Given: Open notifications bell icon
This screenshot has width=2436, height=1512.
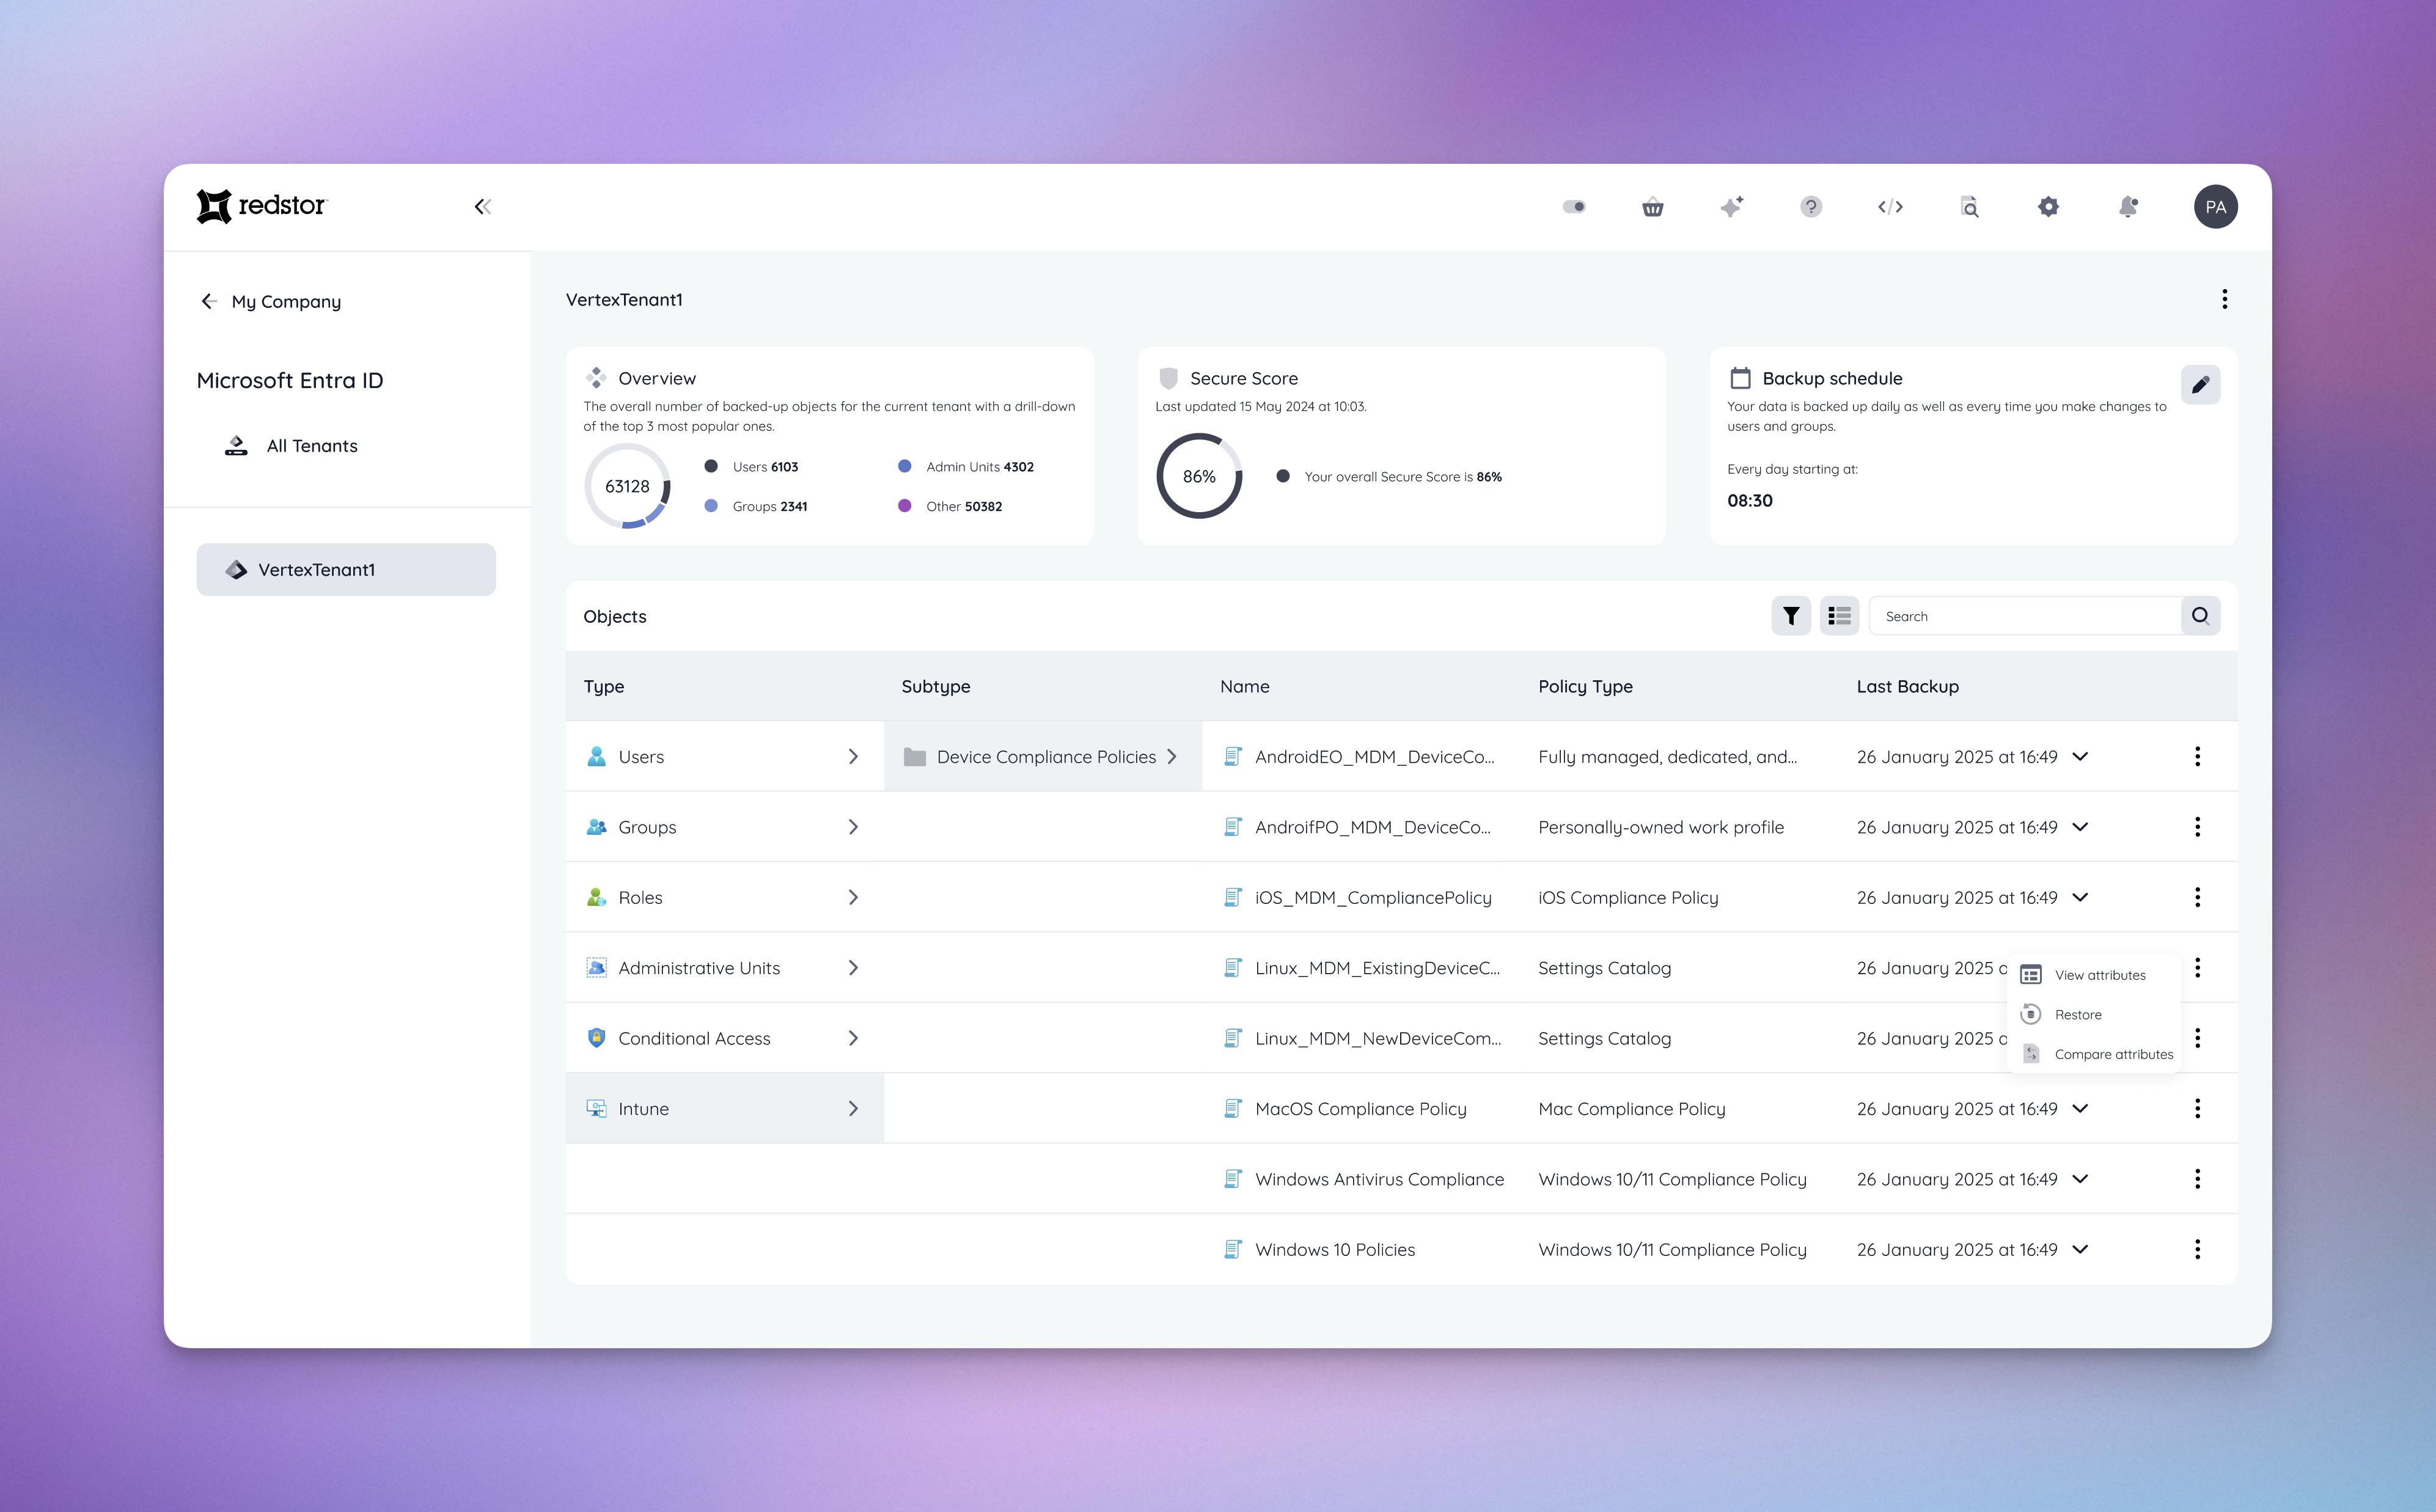Looking at the screenshot, I should [2128, 207].
